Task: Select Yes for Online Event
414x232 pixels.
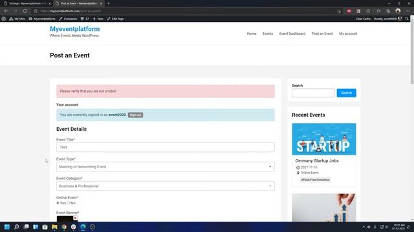Action: pyautogui.click(x=58, y=203)
